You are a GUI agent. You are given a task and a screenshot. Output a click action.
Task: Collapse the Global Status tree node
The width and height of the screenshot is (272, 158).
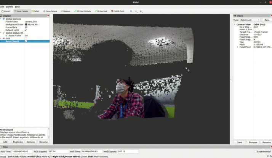click(x=1, y=33)
